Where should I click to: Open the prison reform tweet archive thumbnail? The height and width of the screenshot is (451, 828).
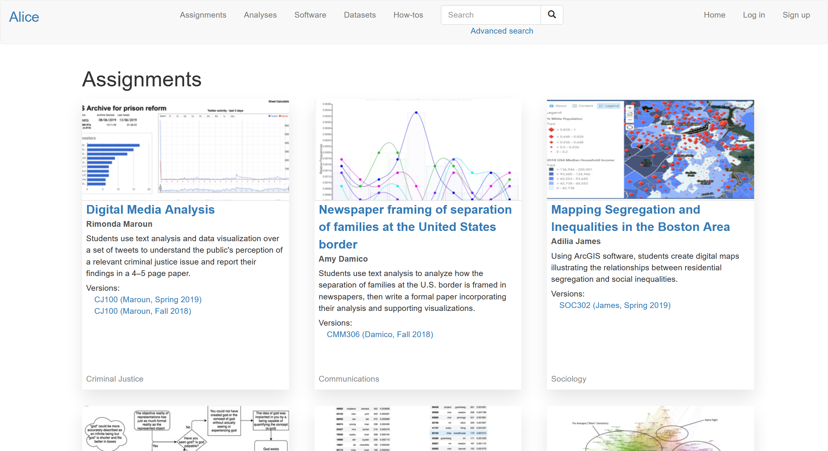coord(185,150)
